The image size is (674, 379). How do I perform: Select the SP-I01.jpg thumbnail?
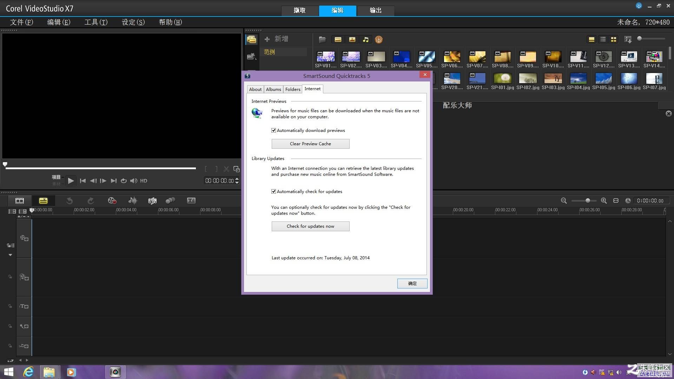(502, 81)
